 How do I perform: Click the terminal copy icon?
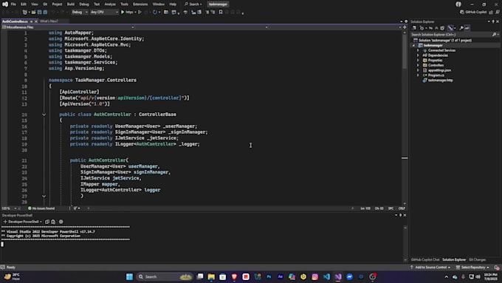click(47, 222)
